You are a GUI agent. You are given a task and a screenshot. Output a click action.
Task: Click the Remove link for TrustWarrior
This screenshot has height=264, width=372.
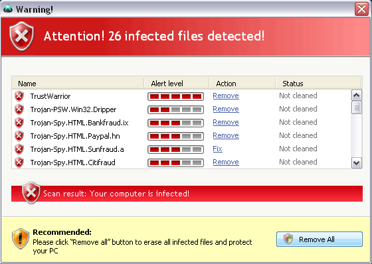226,96
